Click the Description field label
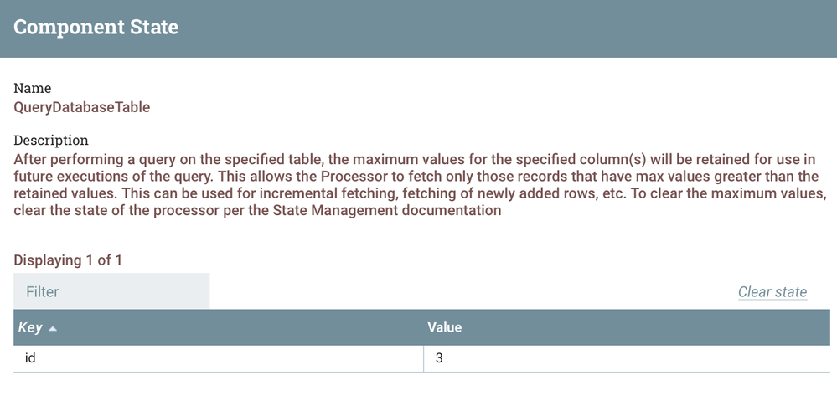This screenshot has width=837, height=401. coord(51,140)
